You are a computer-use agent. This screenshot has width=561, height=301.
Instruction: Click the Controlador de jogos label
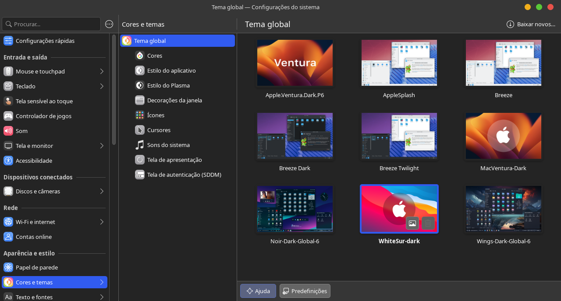tap(43, 116)
